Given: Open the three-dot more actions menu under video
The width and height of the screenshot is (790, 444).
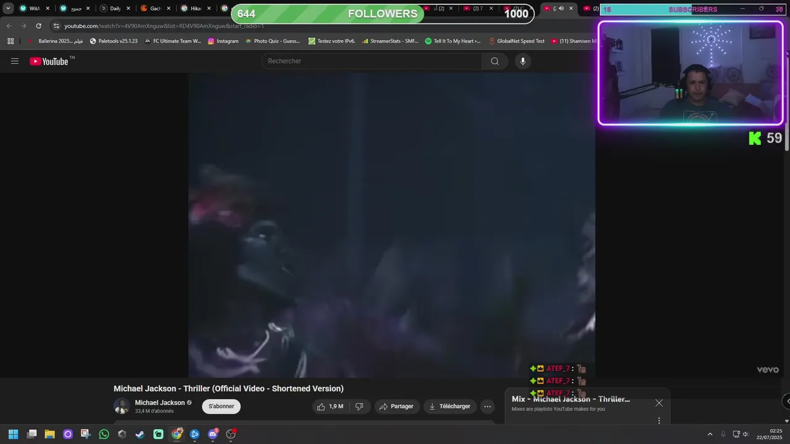Looking at the screenshot, I should pyautogui.click(x=488, y=406).
